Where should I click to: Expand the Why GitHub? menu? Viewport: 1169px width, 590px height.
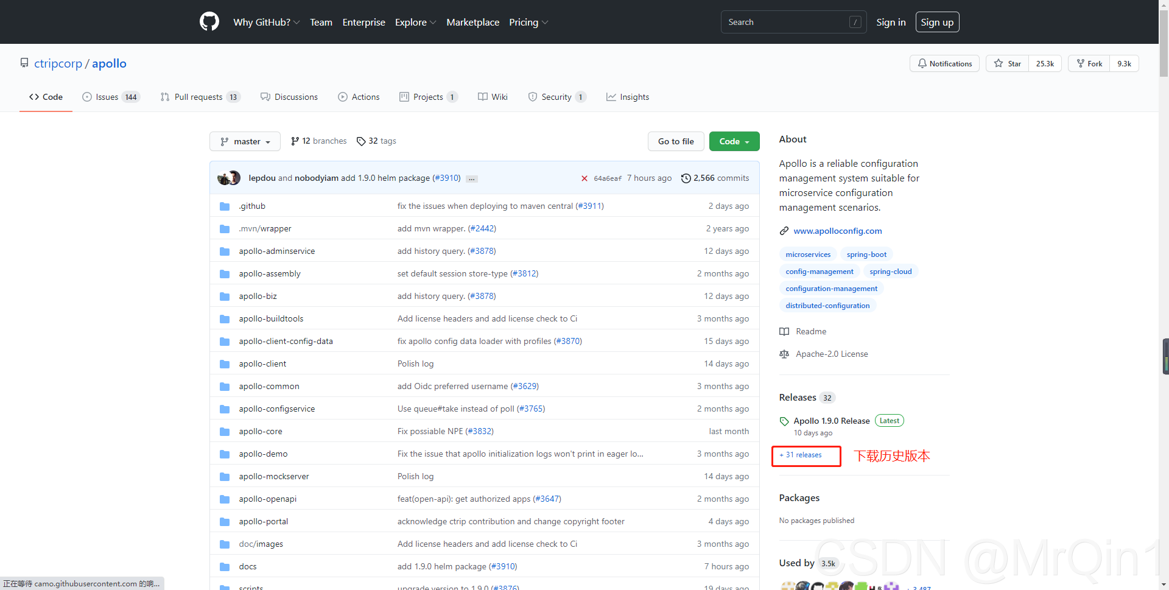267,22
